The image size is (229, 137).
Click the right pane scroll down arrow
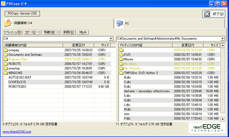point(223,119)
